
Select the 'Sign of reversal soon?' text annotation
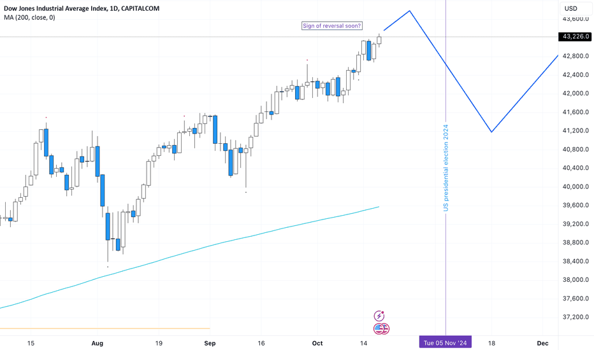332,25
